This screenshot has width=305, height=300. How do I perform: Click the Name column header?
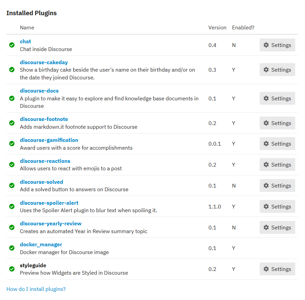27,28
